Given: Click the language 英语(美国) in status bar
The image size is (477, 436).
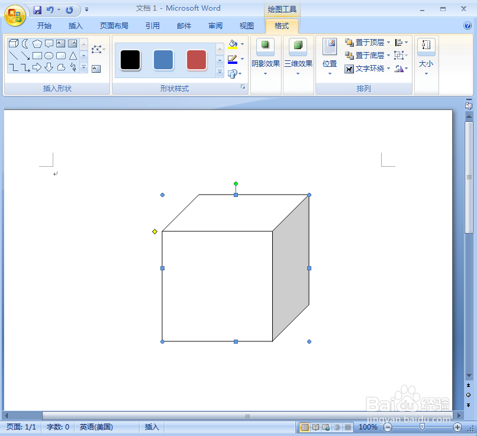Looking at the screenshot, I should 96,427.
